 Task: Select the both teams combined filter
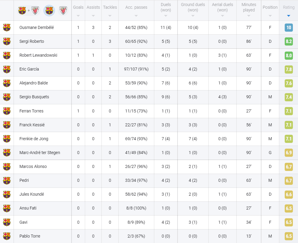(x=29, y=11)
